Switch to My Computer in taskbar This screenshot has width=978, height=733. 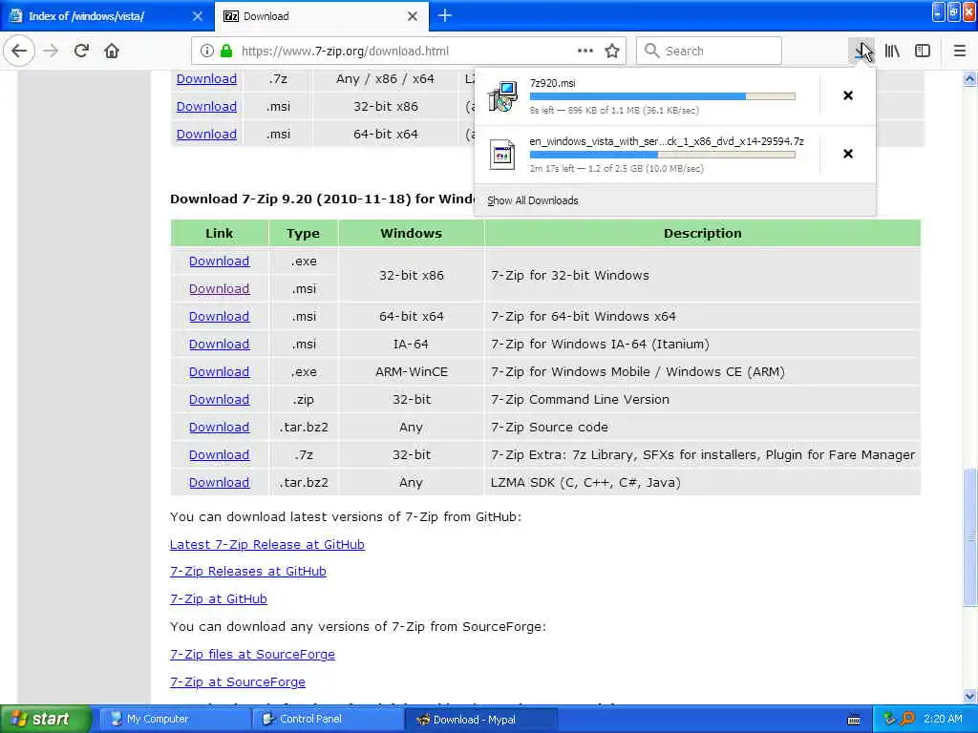tap(174, 719)
